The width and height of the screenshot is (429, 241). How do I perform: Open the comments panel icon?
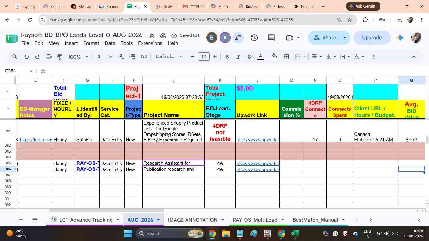pos(271,38)
